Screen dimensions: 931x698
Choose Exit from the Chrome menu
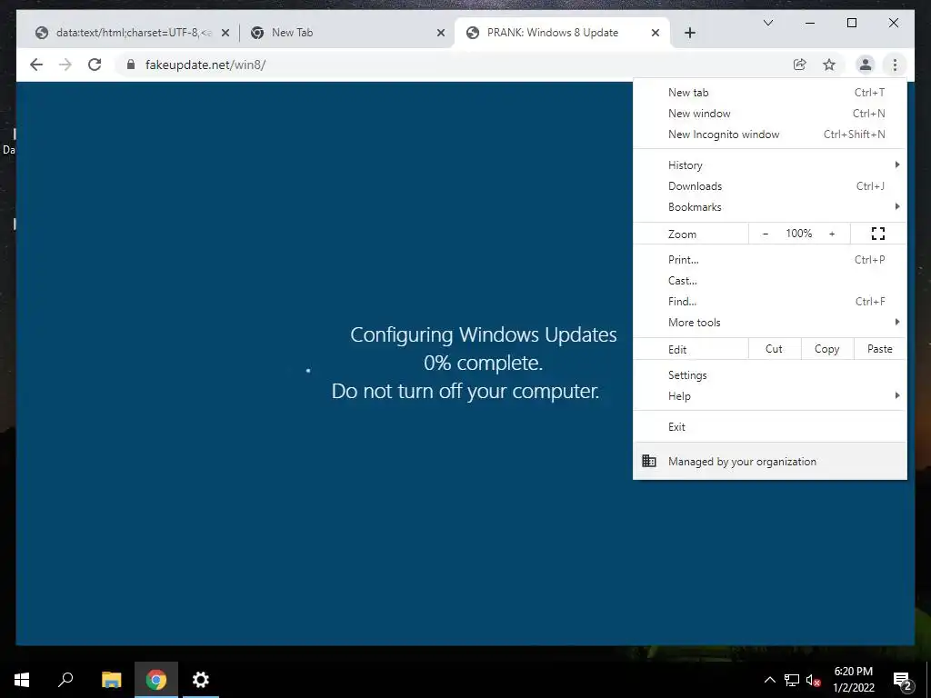(x=770, y=427)
